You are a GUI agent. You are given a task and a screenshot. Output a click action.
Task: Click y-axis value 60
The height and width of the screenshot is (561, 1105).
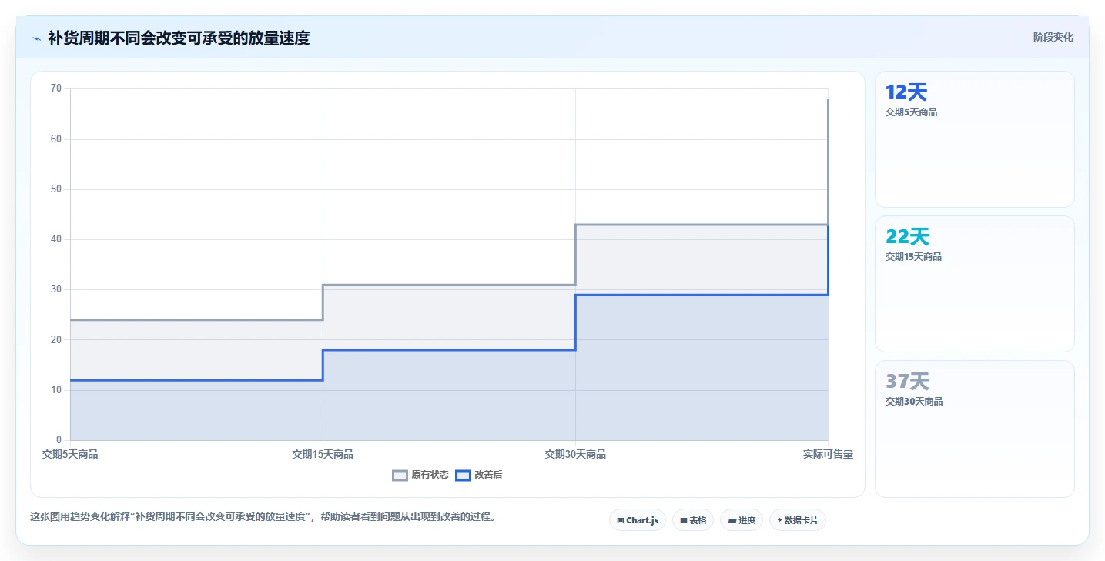(x=55, y=139)
